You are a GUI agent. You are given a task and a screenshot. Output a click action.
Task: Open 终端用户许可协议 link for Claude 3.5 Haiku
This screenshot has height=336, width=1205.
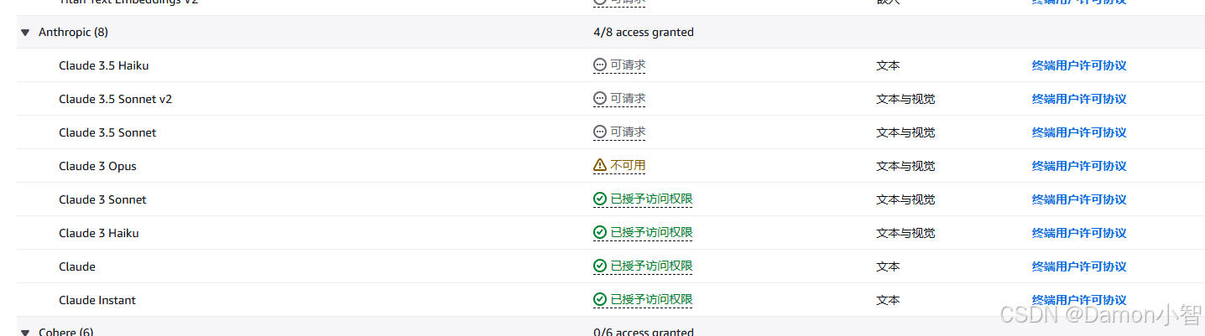[x=1079, y=65]
